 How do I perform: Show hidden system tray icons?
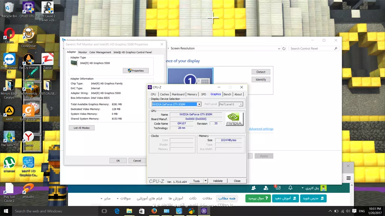pos(330,211)
